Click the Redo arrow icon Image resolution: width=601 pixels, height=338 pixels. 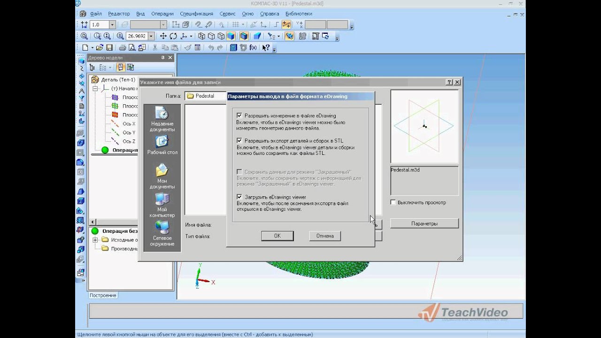220,47
